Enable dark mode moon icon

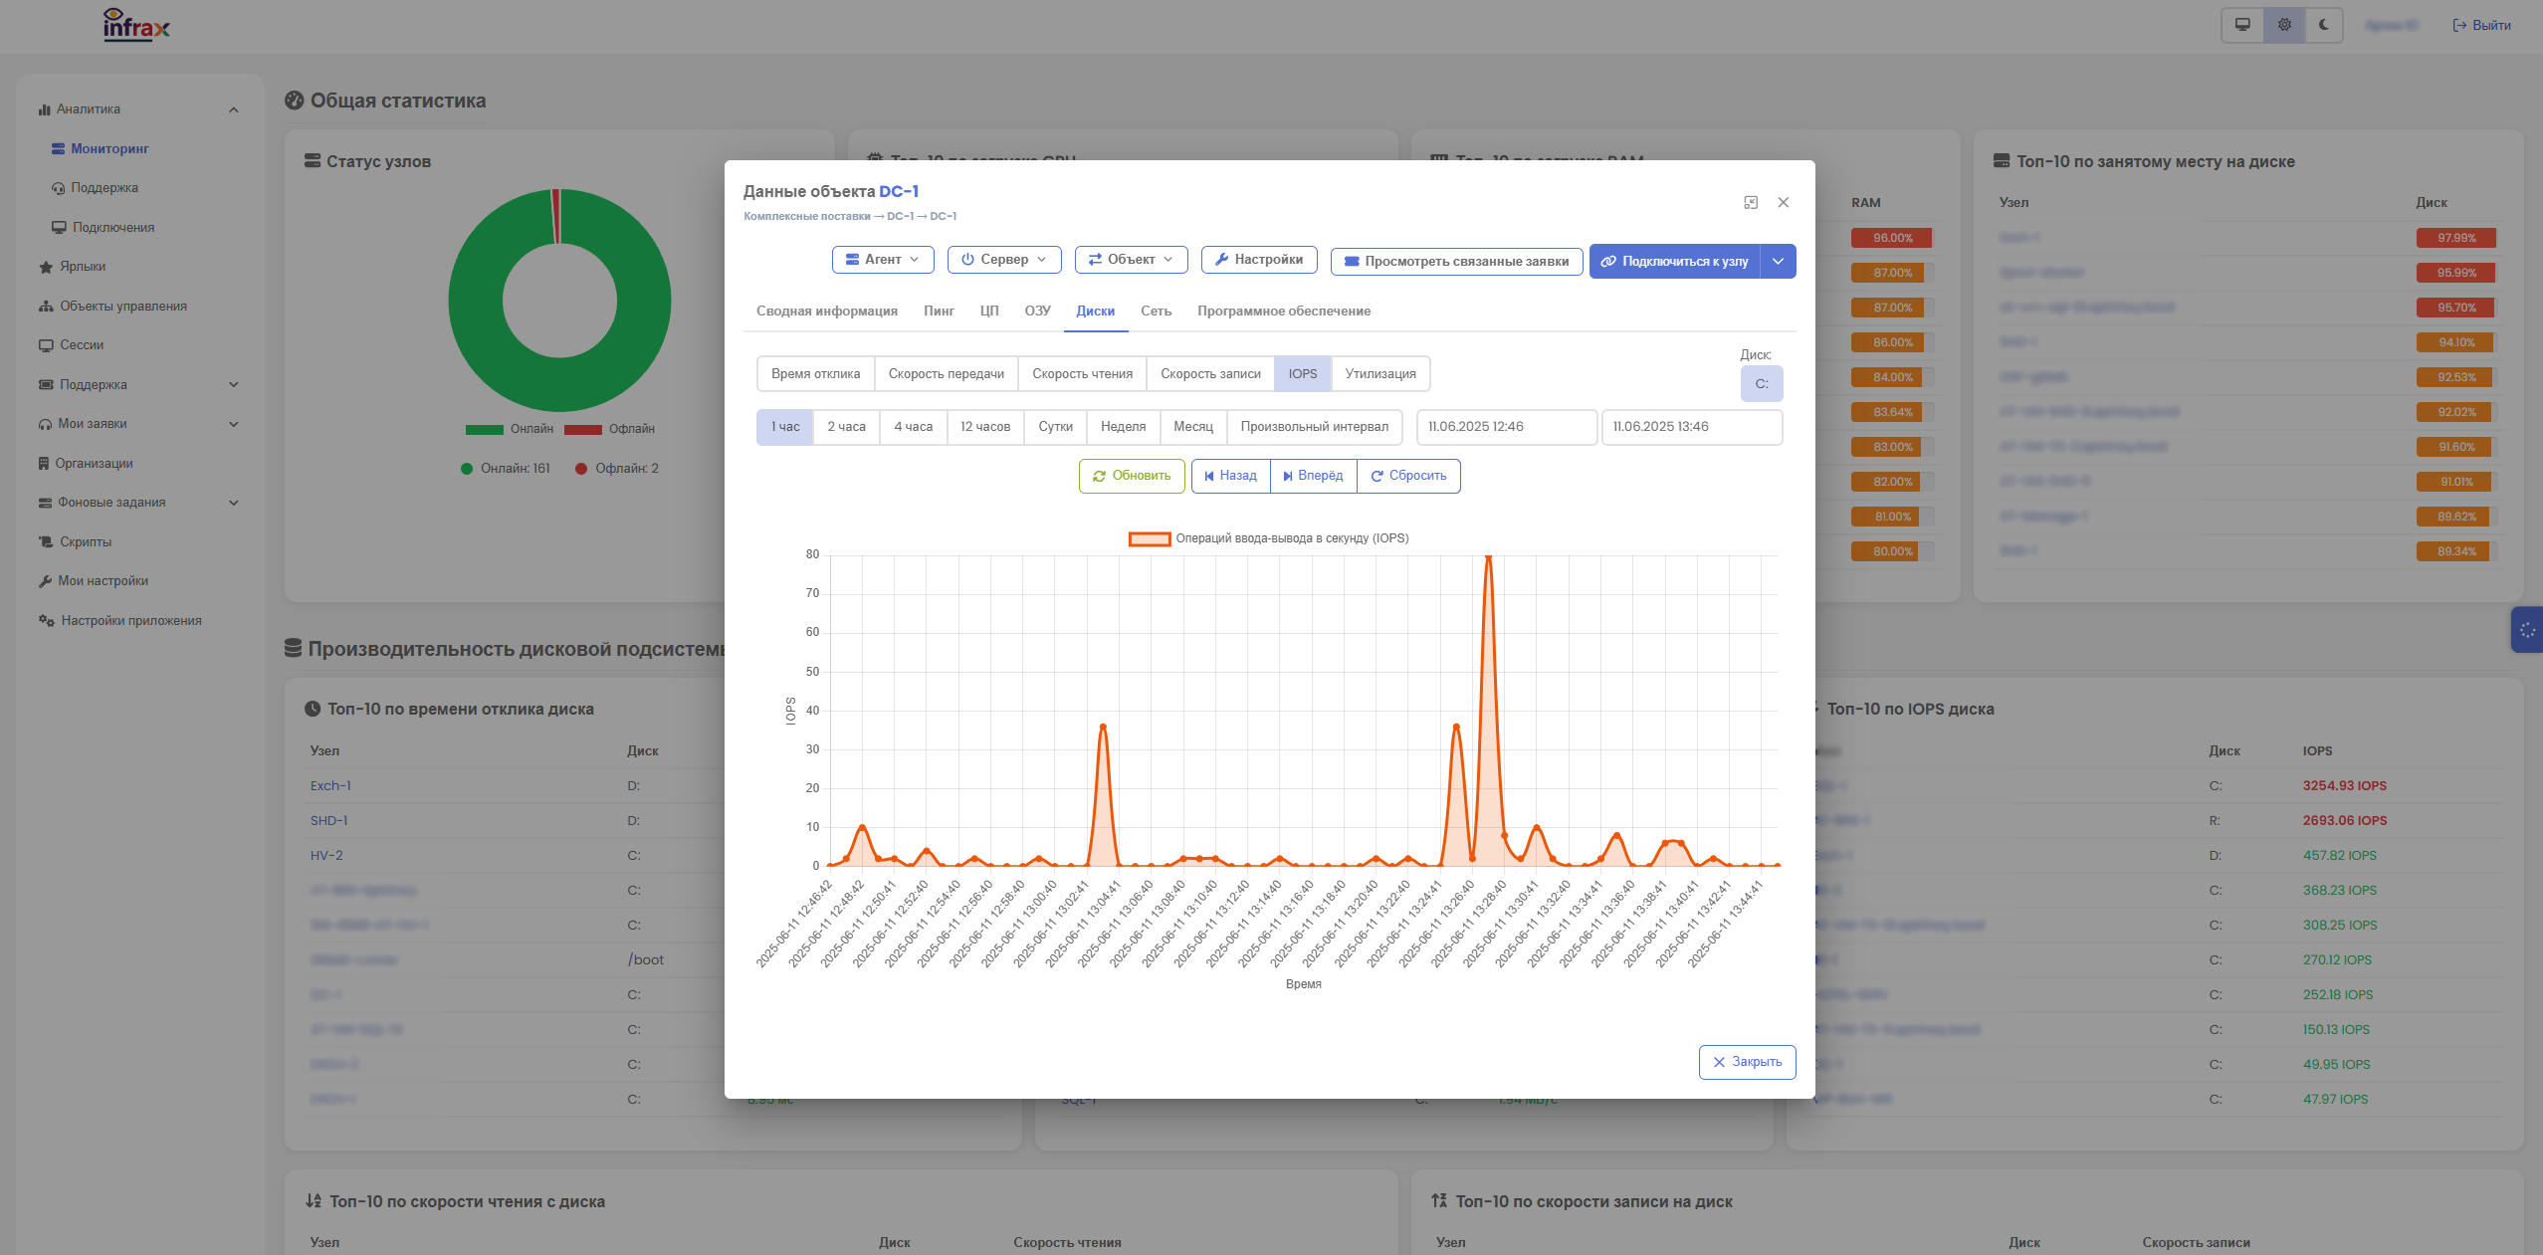2324,25
